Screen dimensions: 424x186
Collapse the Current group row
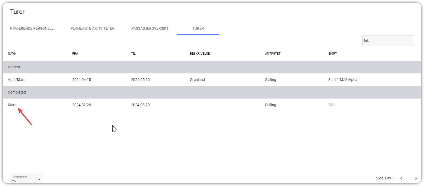click(14, 67)
